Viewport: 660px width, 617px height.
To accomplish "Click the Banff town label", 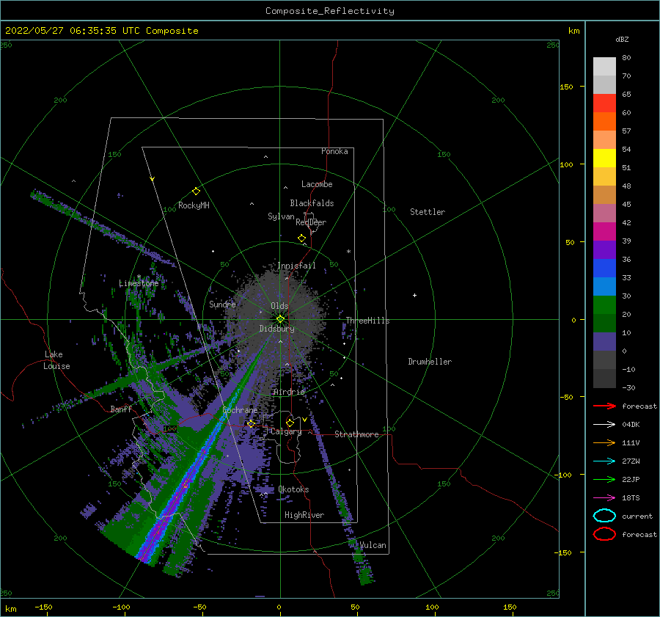I will click(x=121, y=409).
